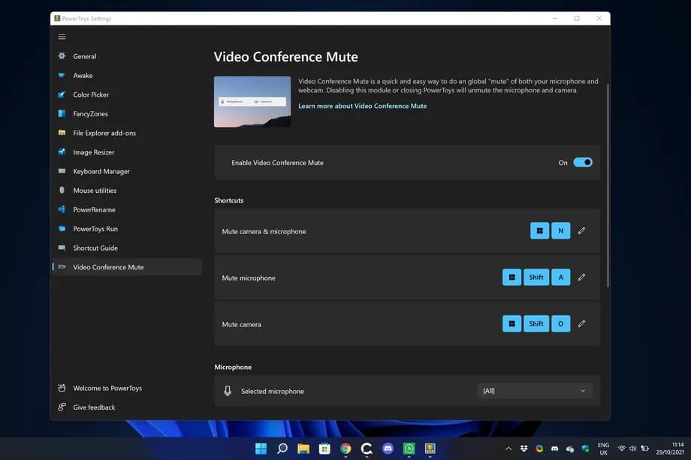
Task: Click the PowerRename sidebar icon
Action: 62,209
